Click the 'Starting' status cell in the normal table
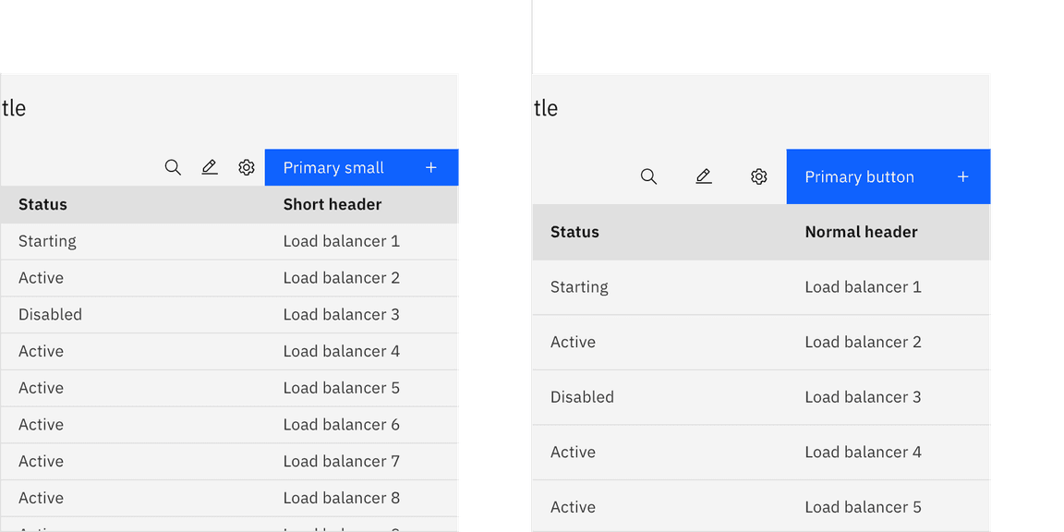Image resolution: width=1064 pixels, height=532 pixels. click(579, 287)
